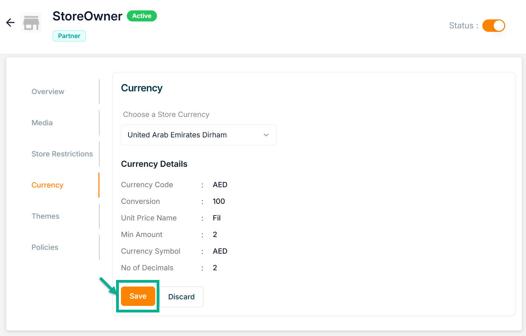
Task: Go to Store Restrictions section
Action: click(x=62, y=154)
